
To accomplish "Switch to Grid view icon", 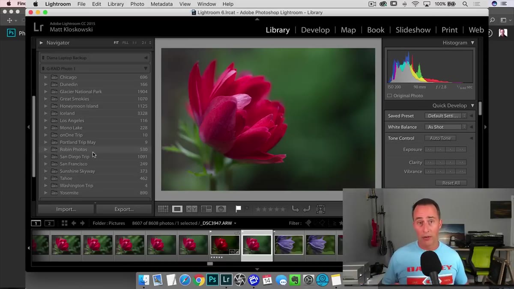I will tap(163, 209).
